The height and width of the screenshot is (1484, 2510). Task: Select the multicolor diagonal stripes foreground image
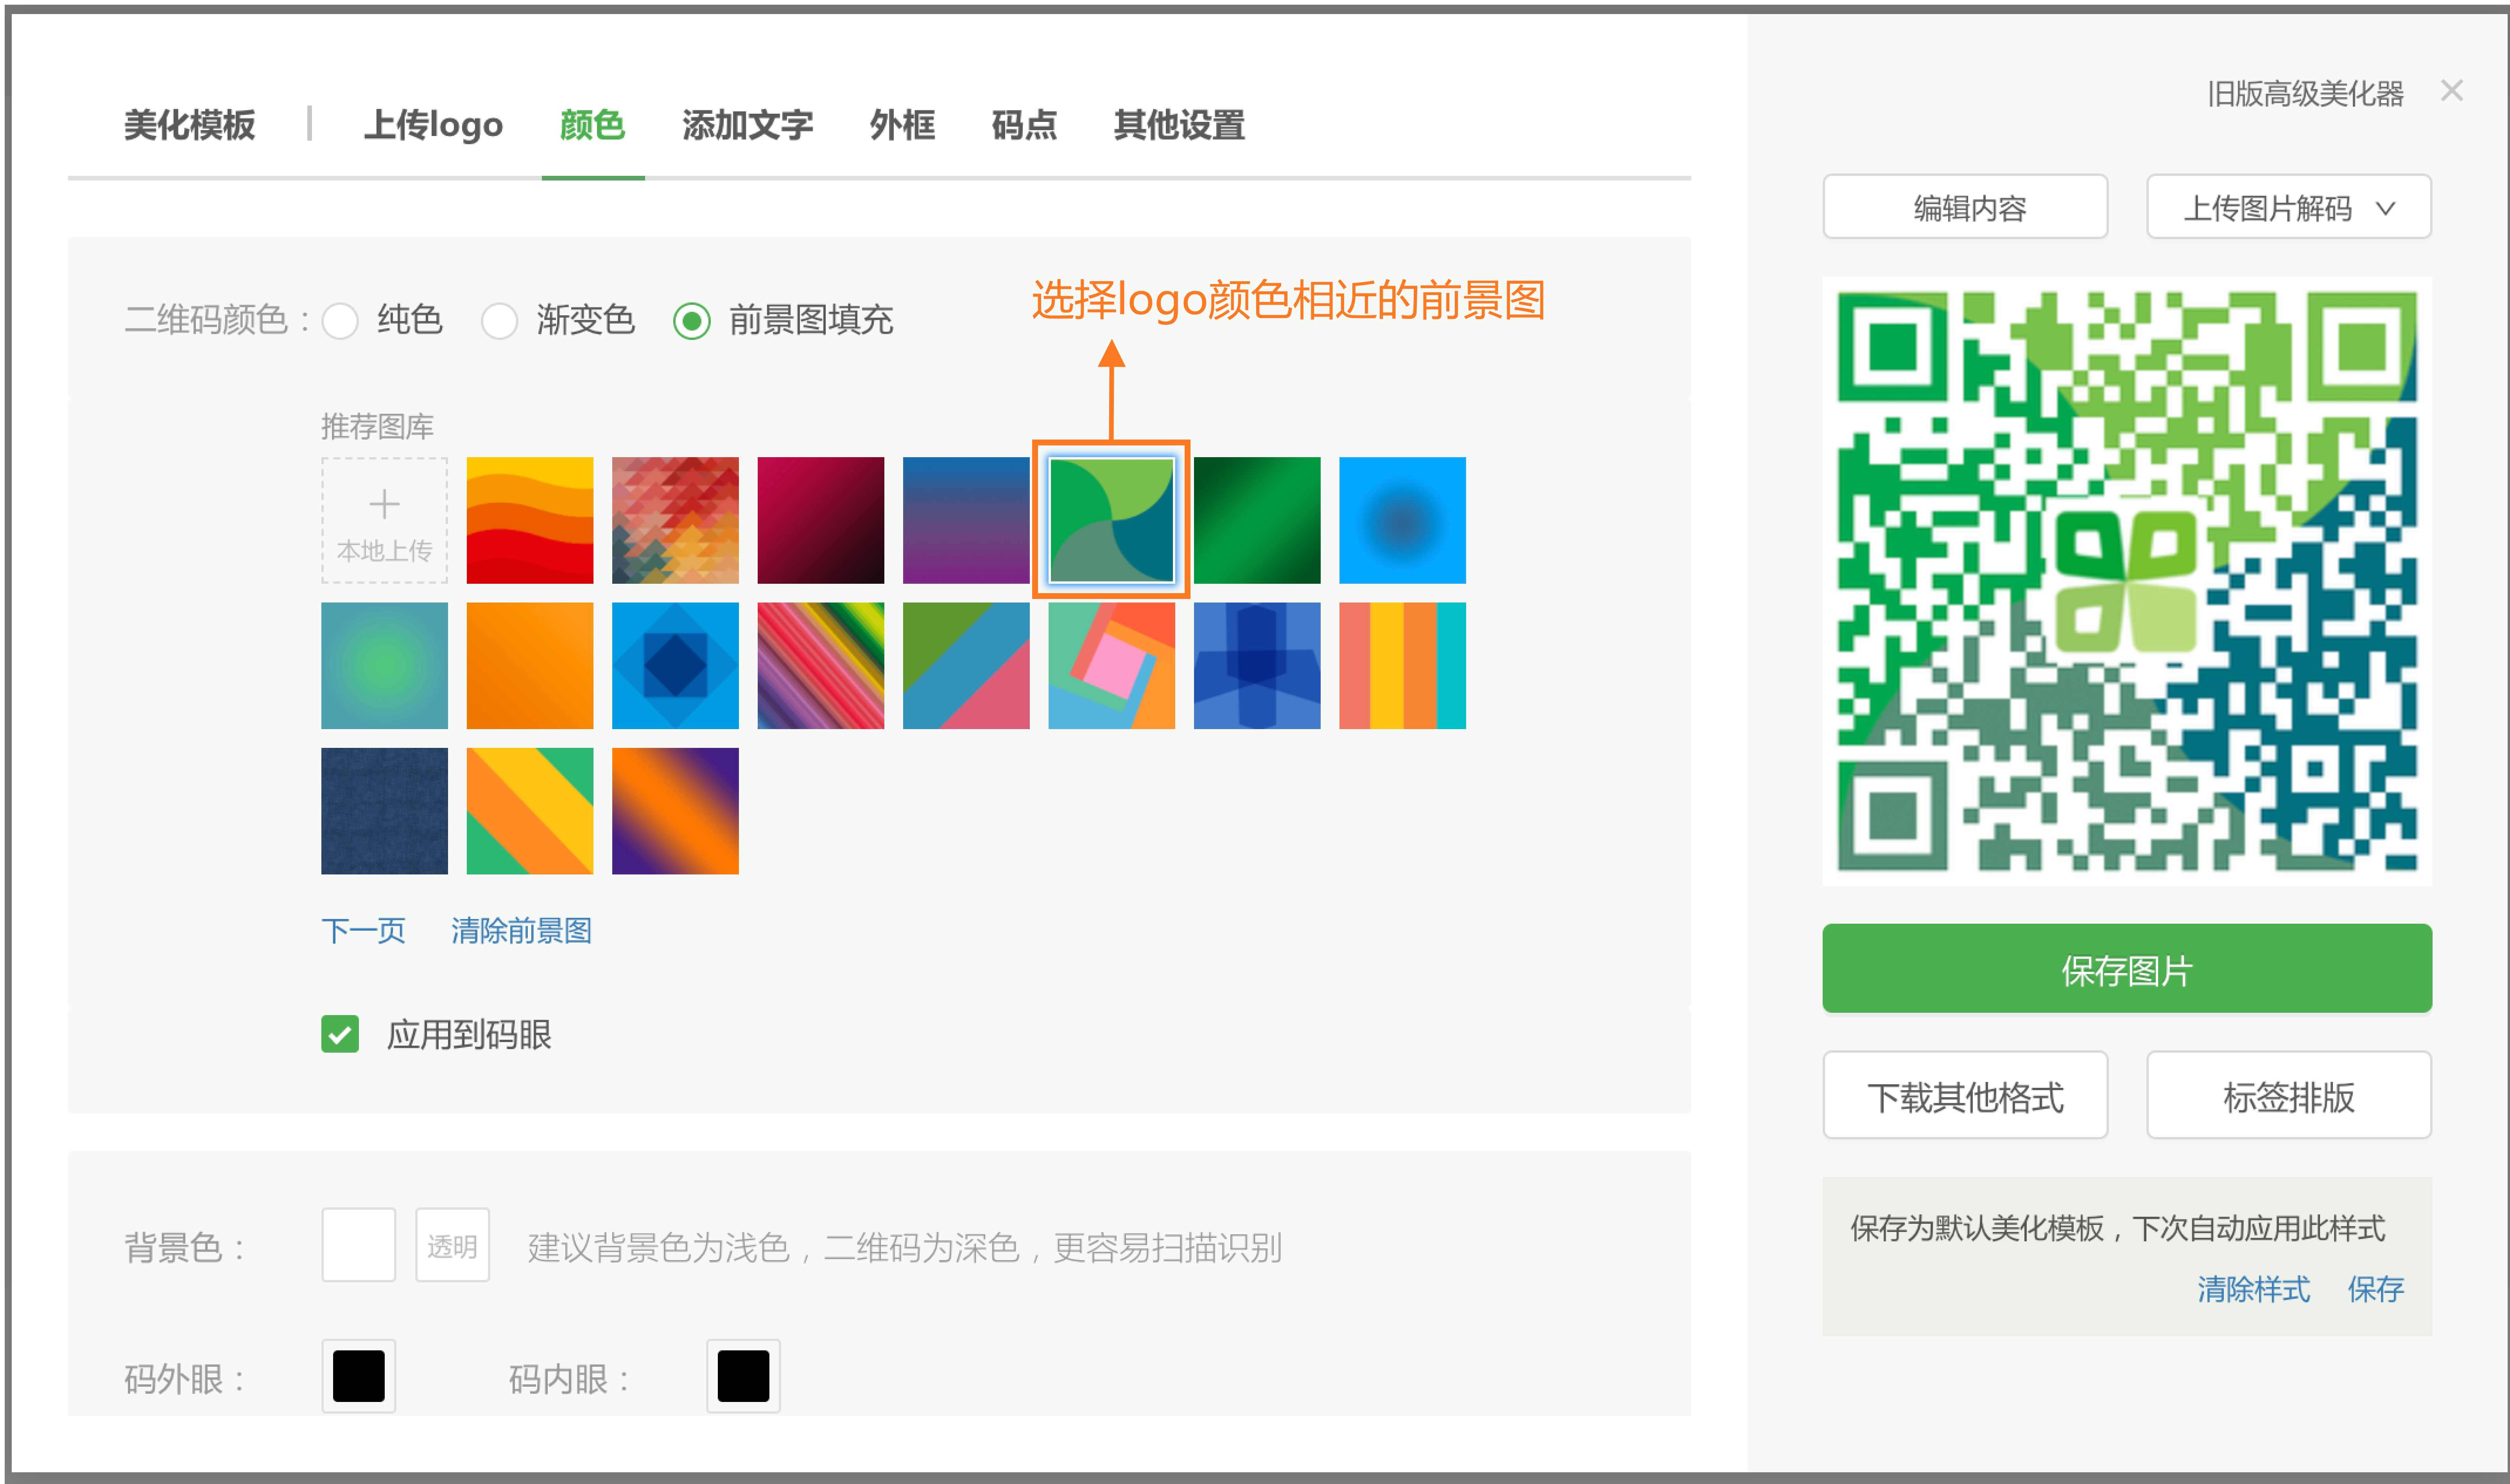tap(820, 665)
